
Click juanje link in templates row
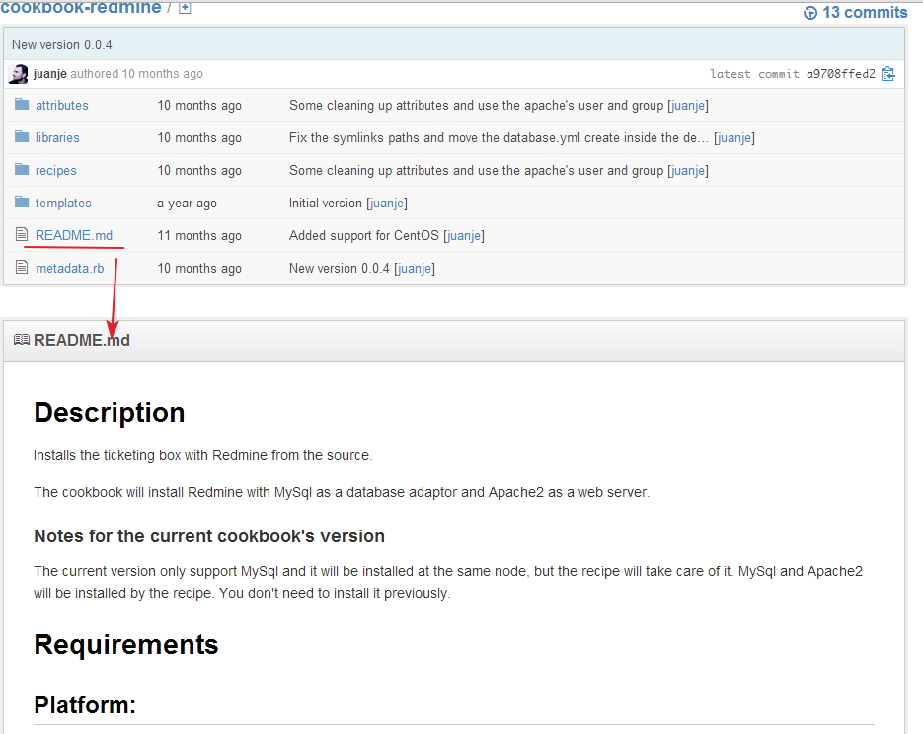387,204
